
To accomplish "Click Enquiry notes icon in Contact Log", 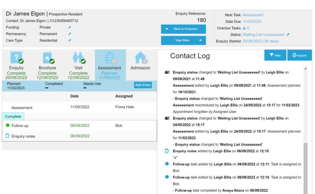I will point(167,151).
